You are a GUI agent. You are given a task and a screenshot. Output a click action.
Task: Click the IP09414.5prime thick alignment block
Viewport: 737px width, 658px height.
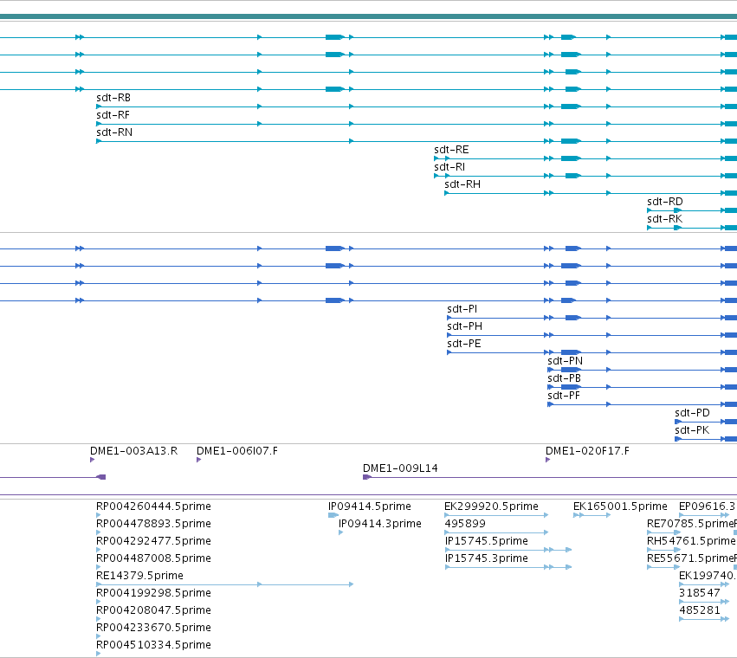333,516
